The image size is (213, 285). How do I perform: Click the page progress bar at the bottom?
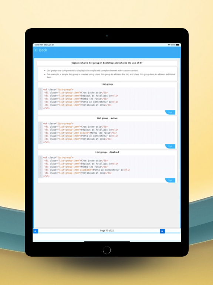click(107, 233)
